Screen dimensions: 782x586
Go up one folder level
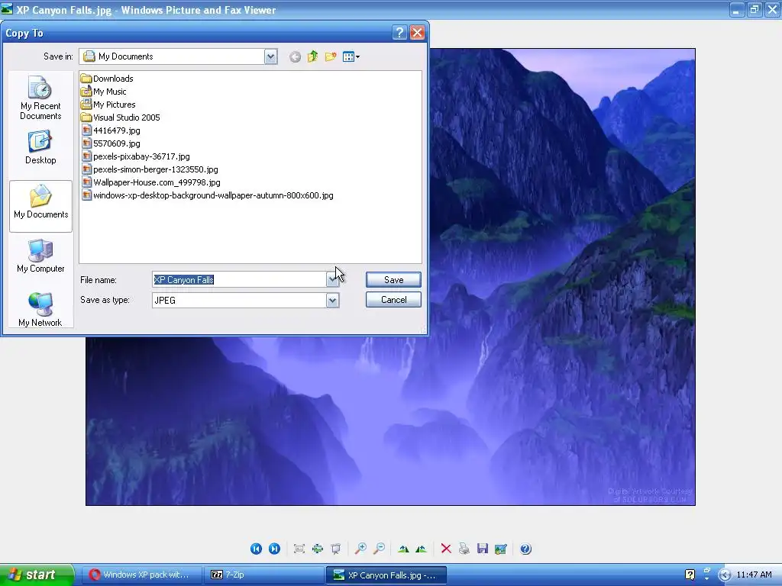coord(312,56)
